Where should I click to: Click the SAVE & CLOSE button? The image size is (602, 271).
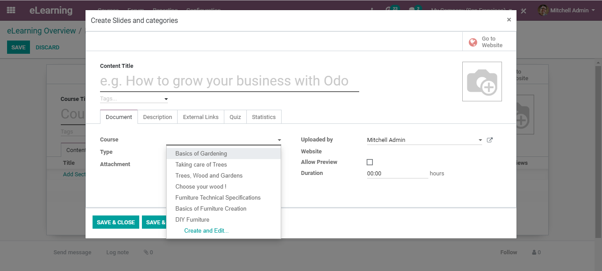pyautogui.click(x=116, y=222)
